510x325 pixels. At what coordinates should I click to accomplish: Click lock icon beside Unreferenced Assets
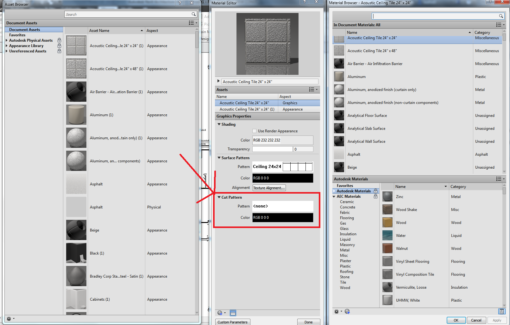[59, 51]
